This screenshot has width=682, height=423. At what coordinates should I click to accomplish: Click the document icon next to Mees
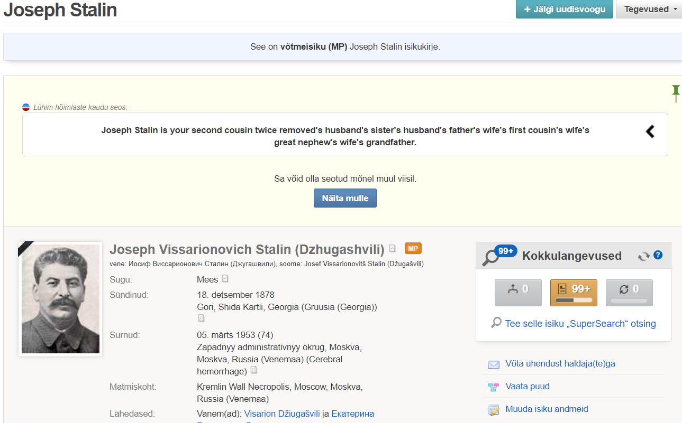pyautogui.click(x=225, y=279)
